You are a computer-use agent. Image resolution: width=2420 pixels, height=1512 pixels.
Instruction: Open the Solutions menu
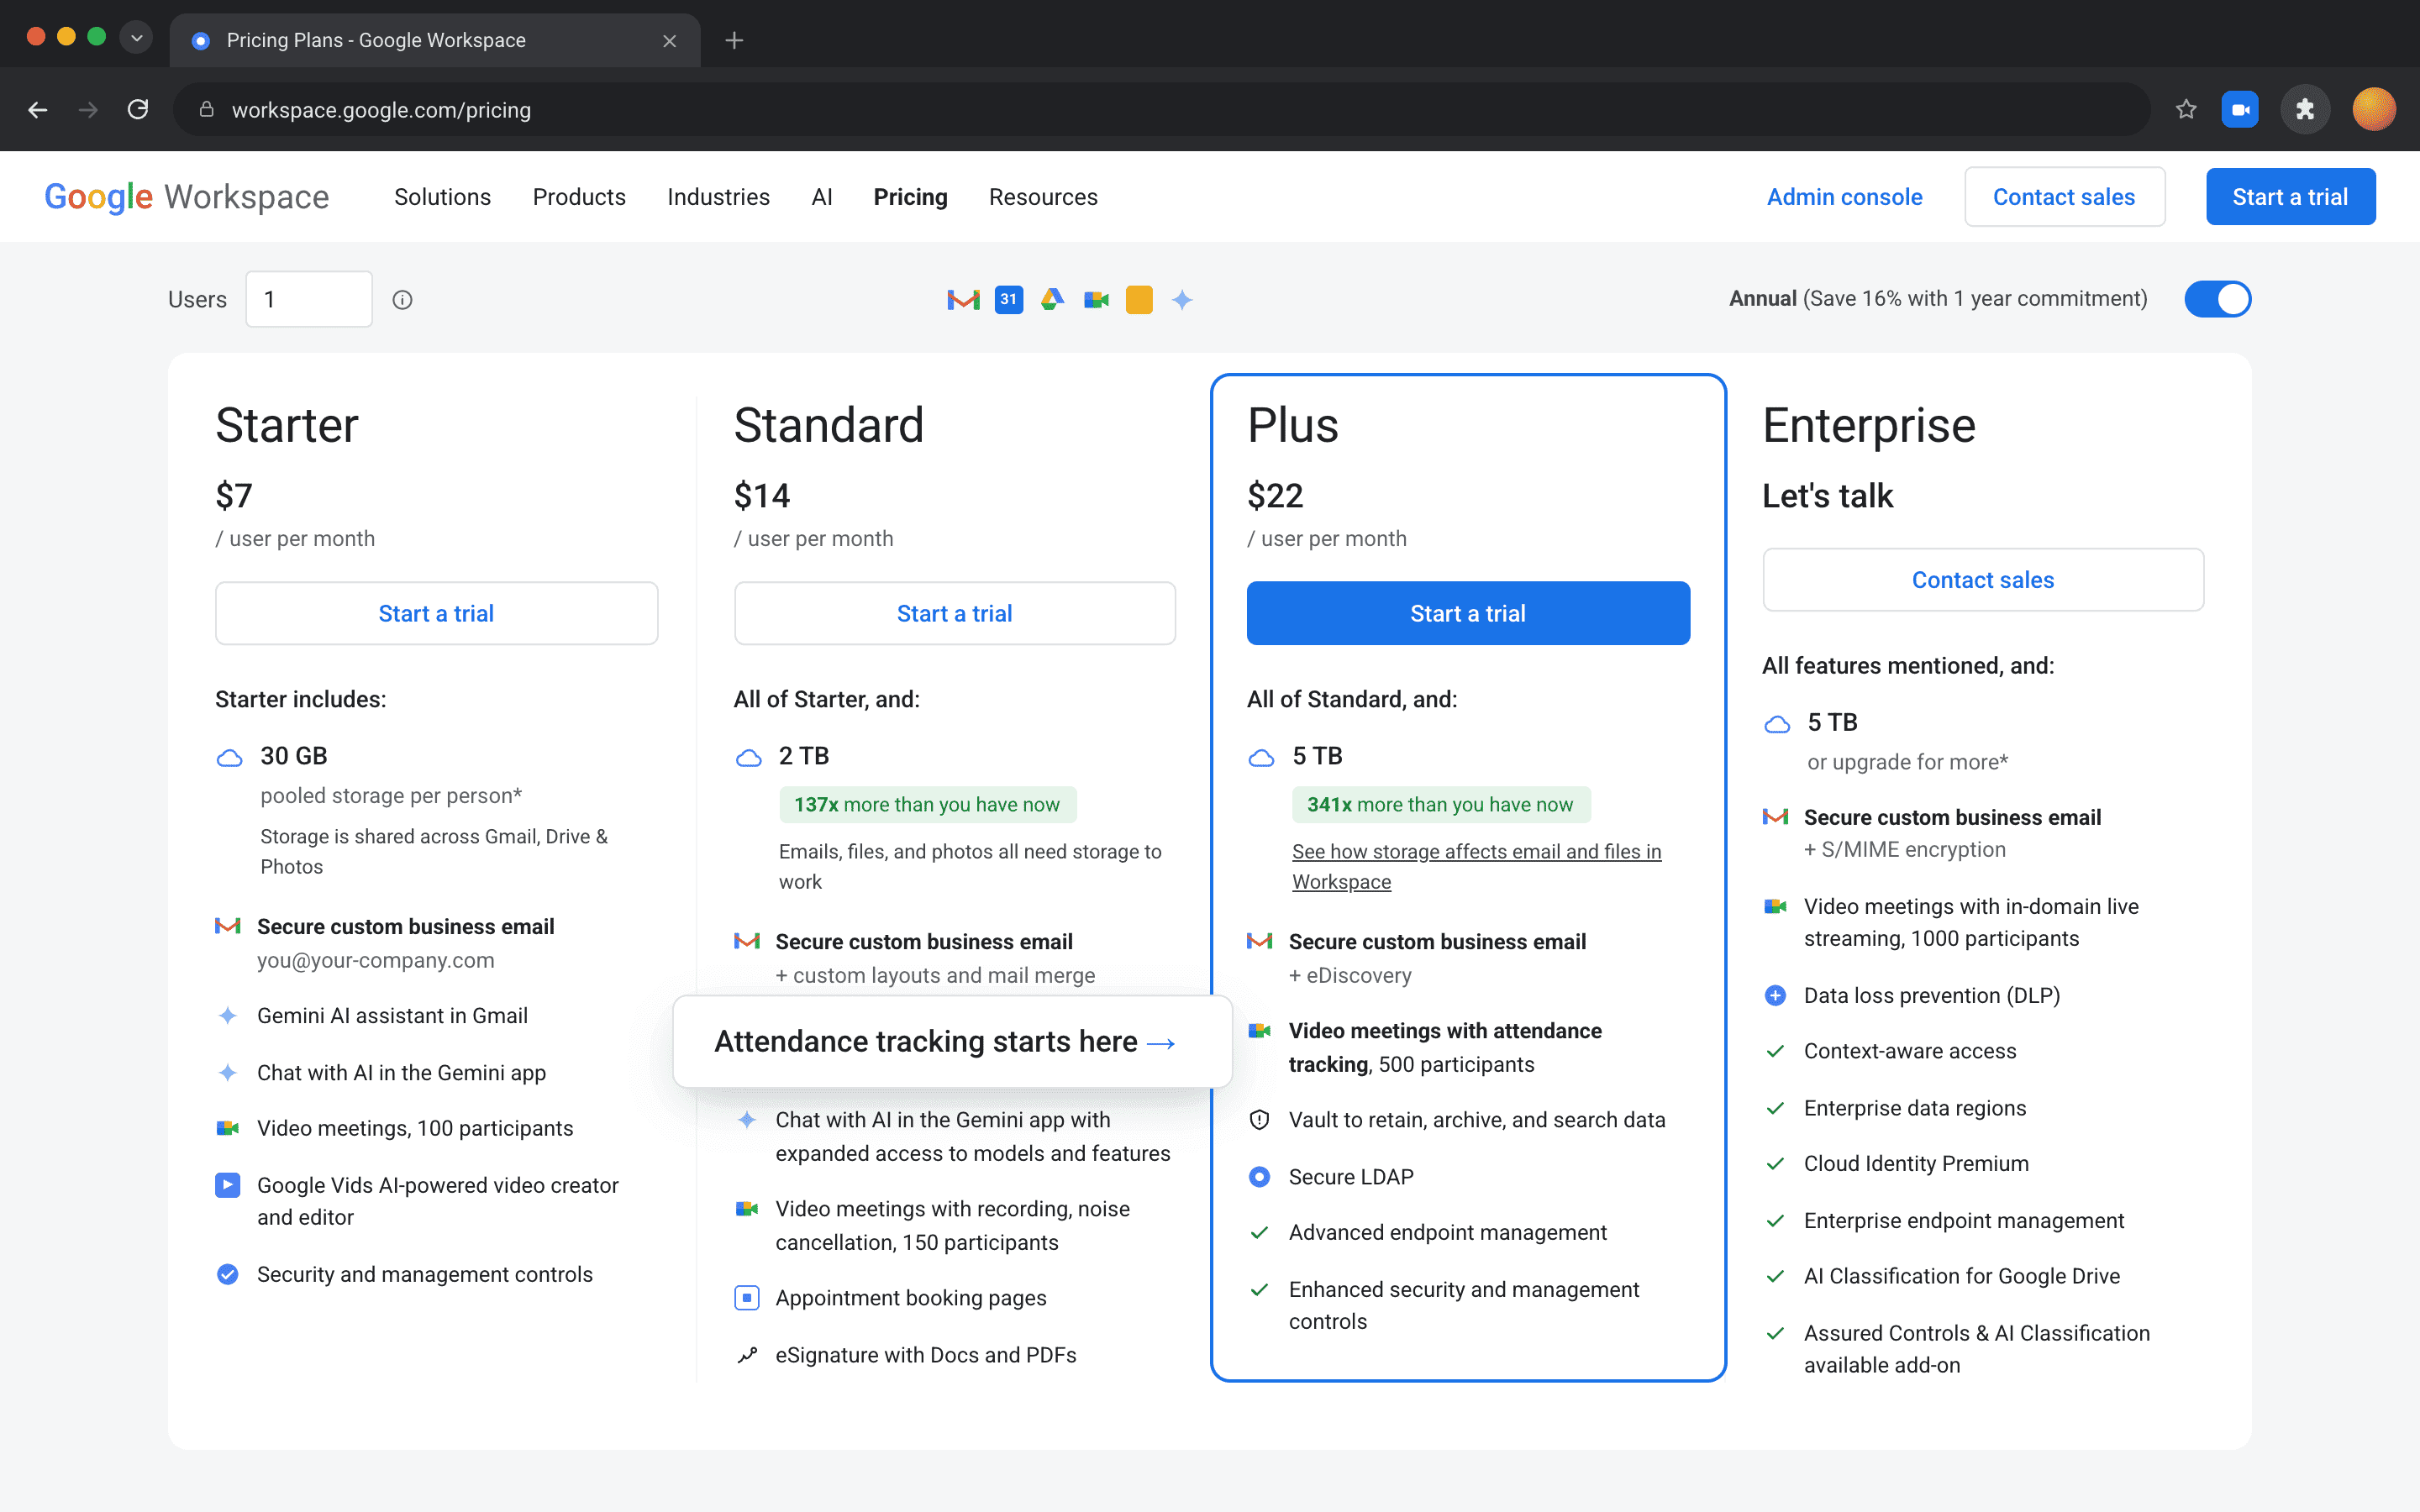(x=442, y=197)
